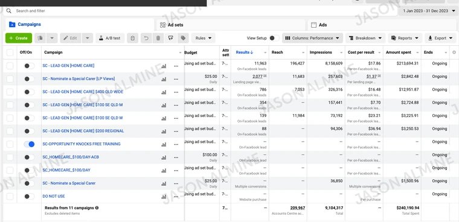The width and height of the screenshot is (459, 222).
Task: Open charts icon for SC - LEAD GEN [HOME CARE]
Action: click(x=164, y=66)
